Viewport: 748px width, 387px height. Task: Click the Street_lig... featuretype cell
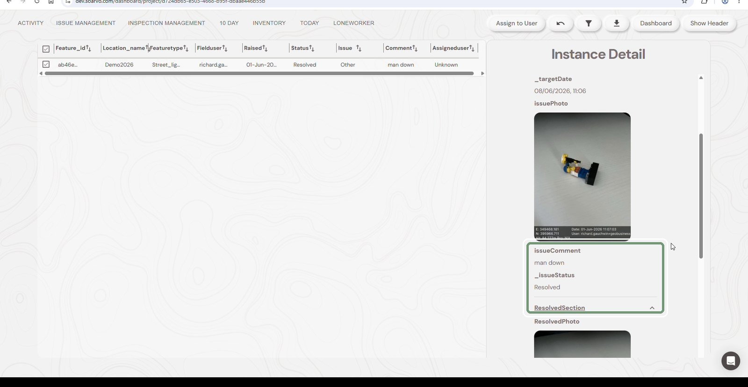166,65
